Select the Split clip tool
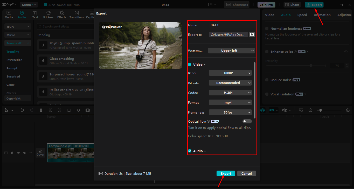 41,110
